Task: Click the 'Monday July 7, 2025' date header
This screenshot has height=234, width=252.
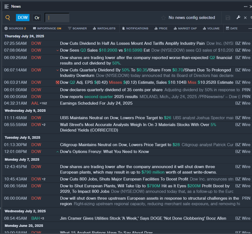Action: coord(22,160)
